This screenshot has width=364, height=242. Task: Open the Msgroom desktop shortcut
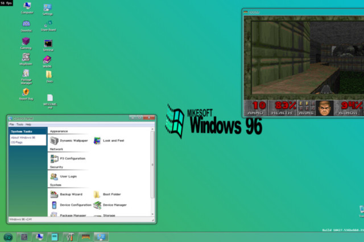click(x=26, y=59)
